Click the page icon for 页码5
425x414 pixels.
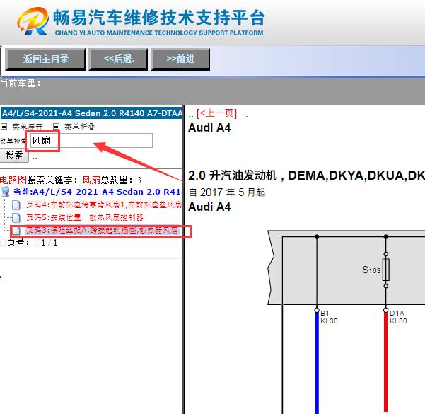(x=16, y=217)
